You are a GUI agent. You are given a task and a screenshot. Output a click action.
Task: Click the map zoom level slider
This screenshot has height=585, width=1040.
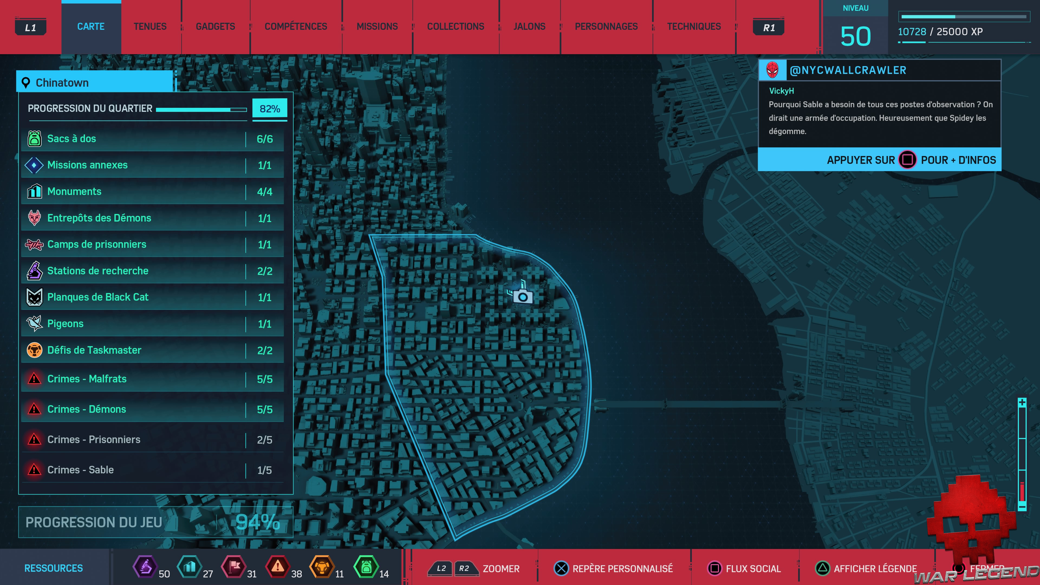pyautogui.click(x=1022, y=454)
